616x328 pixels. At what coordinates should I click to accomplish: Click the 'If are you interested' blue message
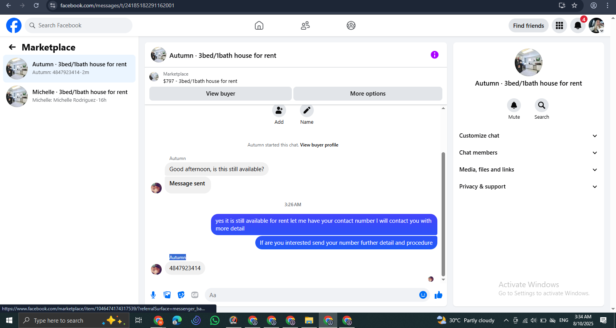[x=346, y=243]
